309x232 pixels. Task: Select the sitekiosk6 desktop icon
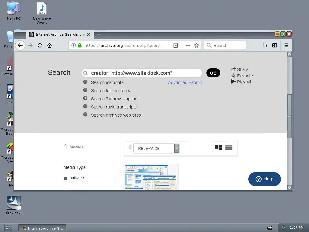[14, 205]
